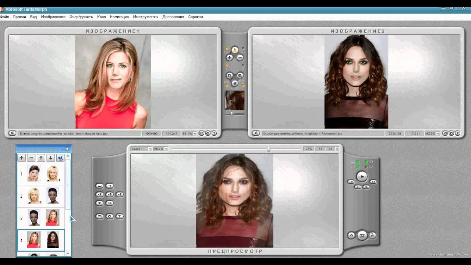
Task: Click the eye-shaped button left of preview
Action: (100, 203)
